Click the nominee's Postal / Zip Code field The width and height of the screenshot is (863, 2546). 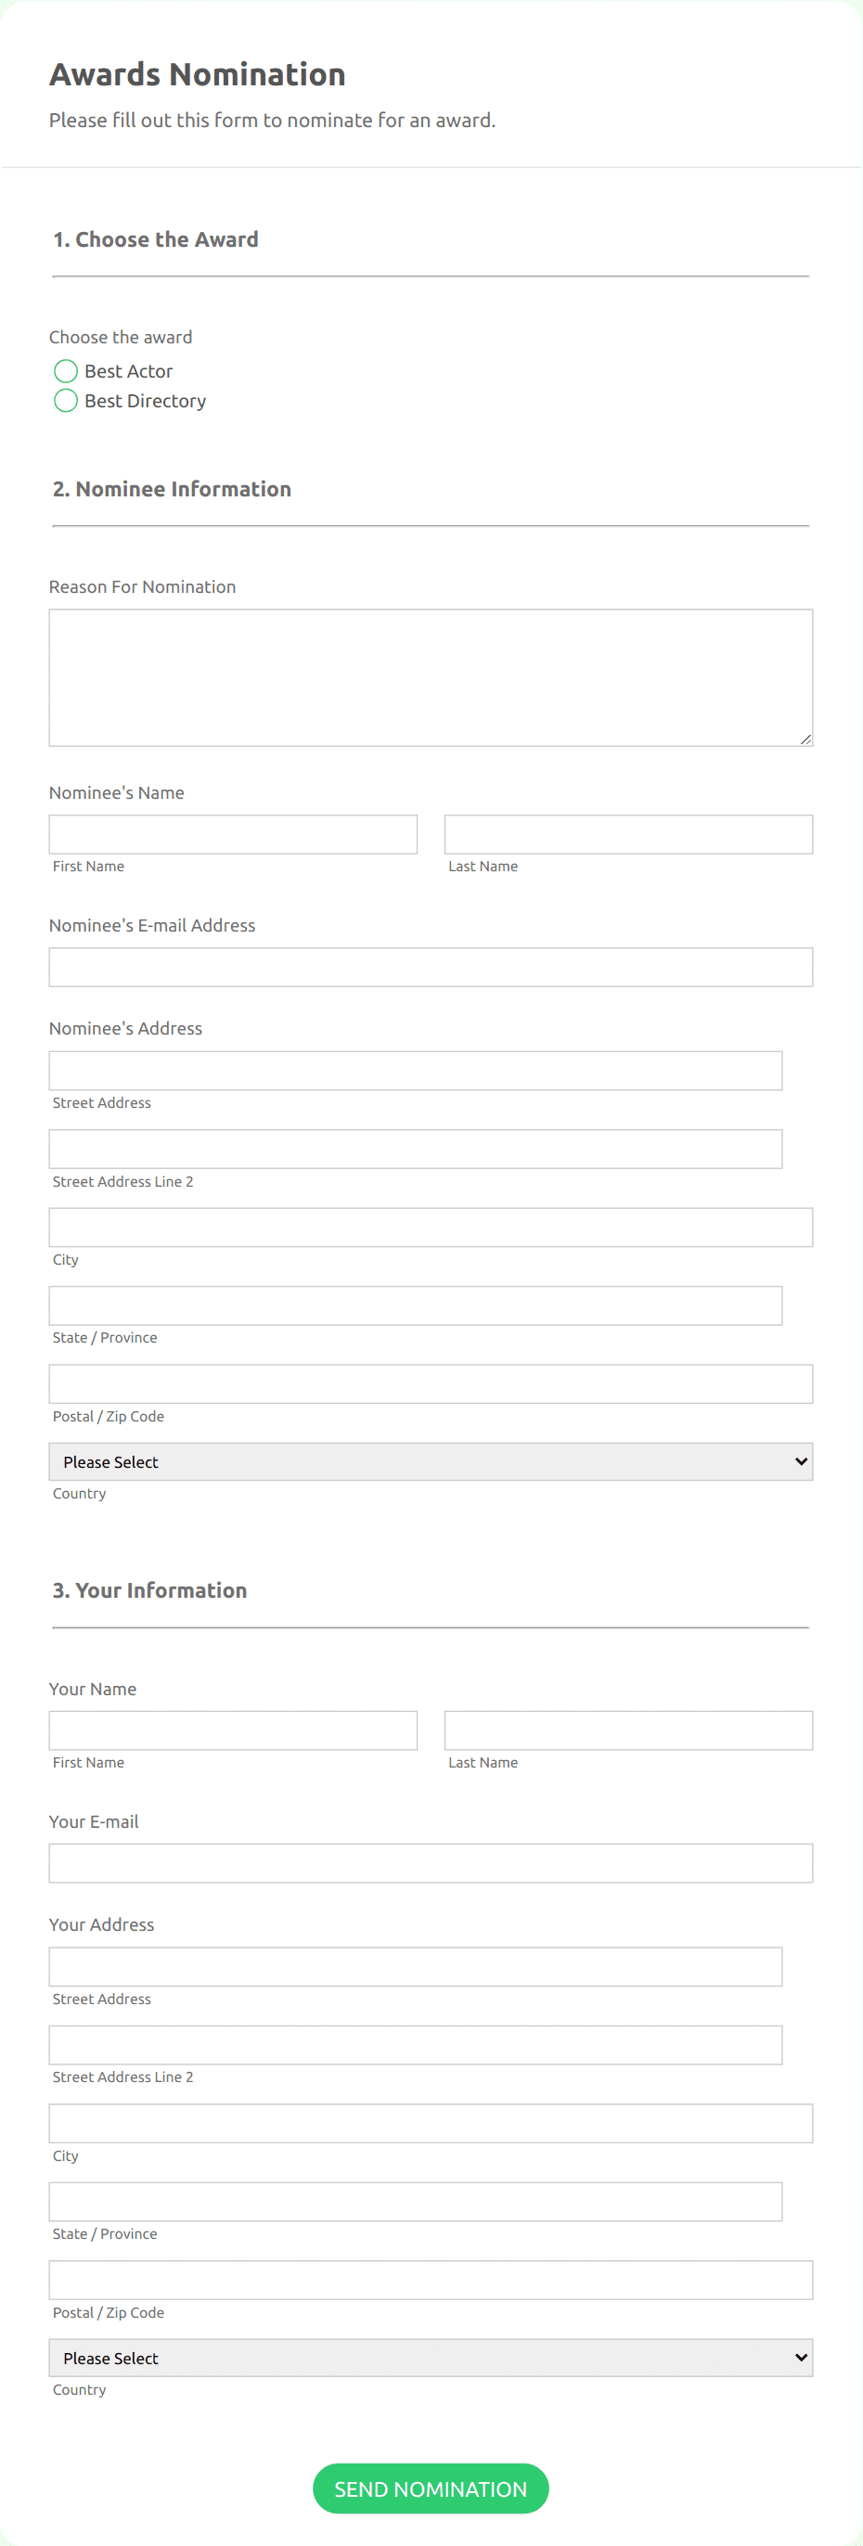(x=430, y=1383)
